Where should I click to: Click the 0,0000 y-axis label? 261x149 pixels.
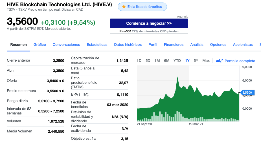[x=247, y=109]
